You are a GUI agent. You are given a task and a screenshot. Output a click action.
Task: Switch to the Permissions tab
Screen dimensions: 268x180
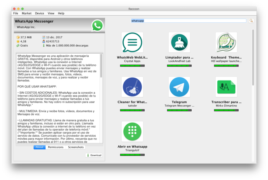pyautogui.click(x=56, y=147)
